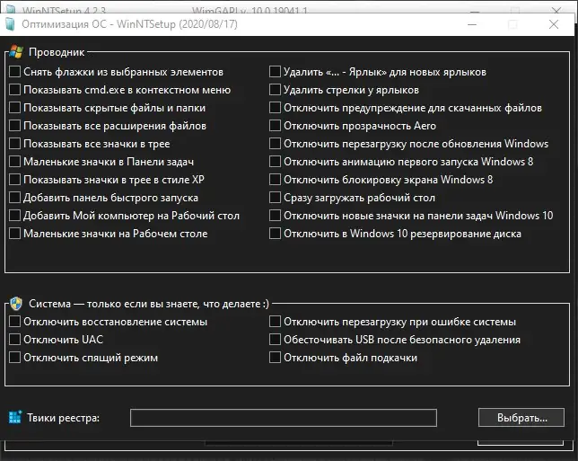
Task: Check Показывать скрытые файлы и папки
Action: (14, 108)
